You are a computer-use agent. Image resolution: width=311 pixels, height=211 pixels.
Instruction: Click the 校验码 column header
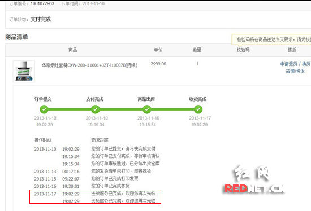[243, 50]
